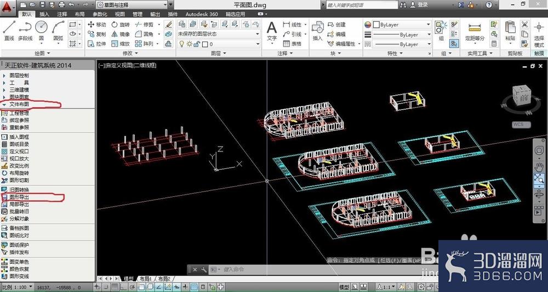Select the 多段线 polyline tool
Screen dimensions: 548x292
tap(25, 31)
